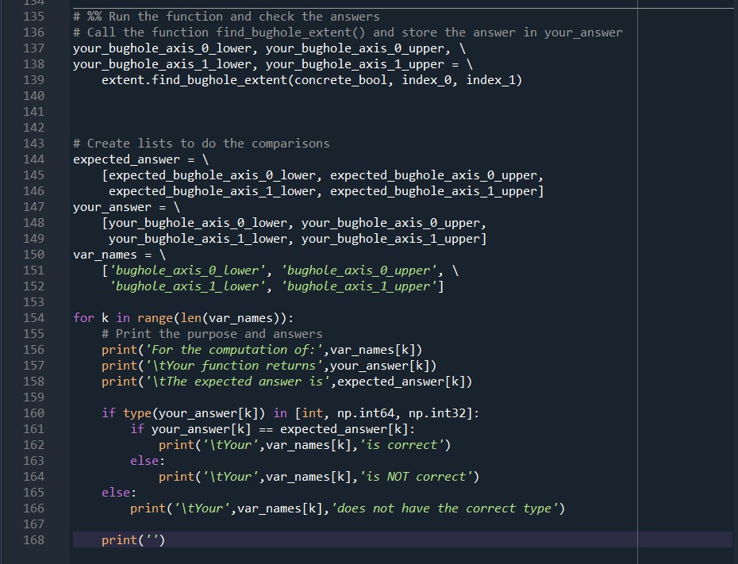The image size is (738, 564).
Task: Click 'your_bughole_axis_0_lower' on line 137
Action: point(162,48)
